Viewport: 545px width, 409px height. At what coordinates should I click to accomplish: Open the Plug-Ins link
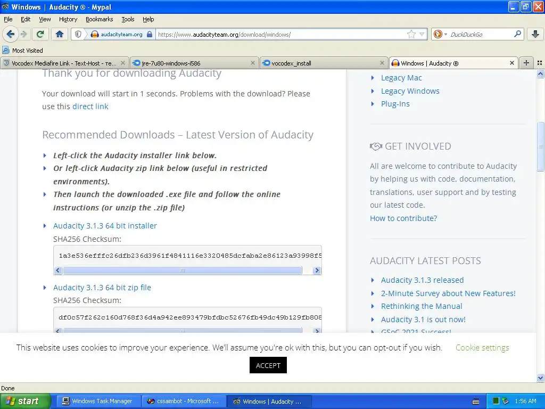tap(395, 104)
